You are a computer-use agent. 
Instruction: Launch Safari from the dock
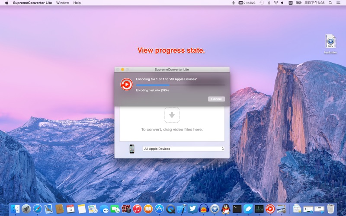tap(38, 209)
